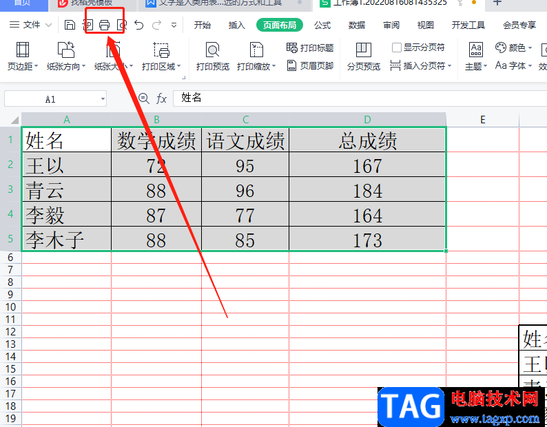
Task: Click cell containing 王以
Action: [x=67, y=165]
